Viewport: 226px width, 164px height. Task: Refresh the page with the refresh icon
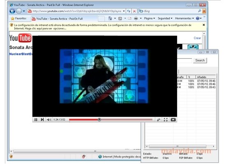(129, 11)
